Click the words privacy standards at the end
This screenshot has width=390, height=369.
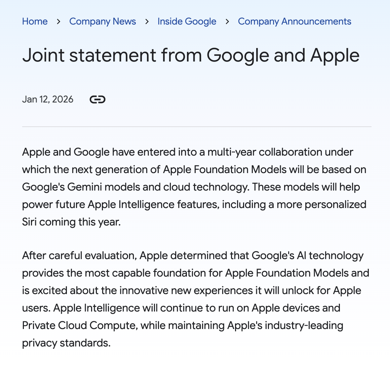[x=66, y=343]
